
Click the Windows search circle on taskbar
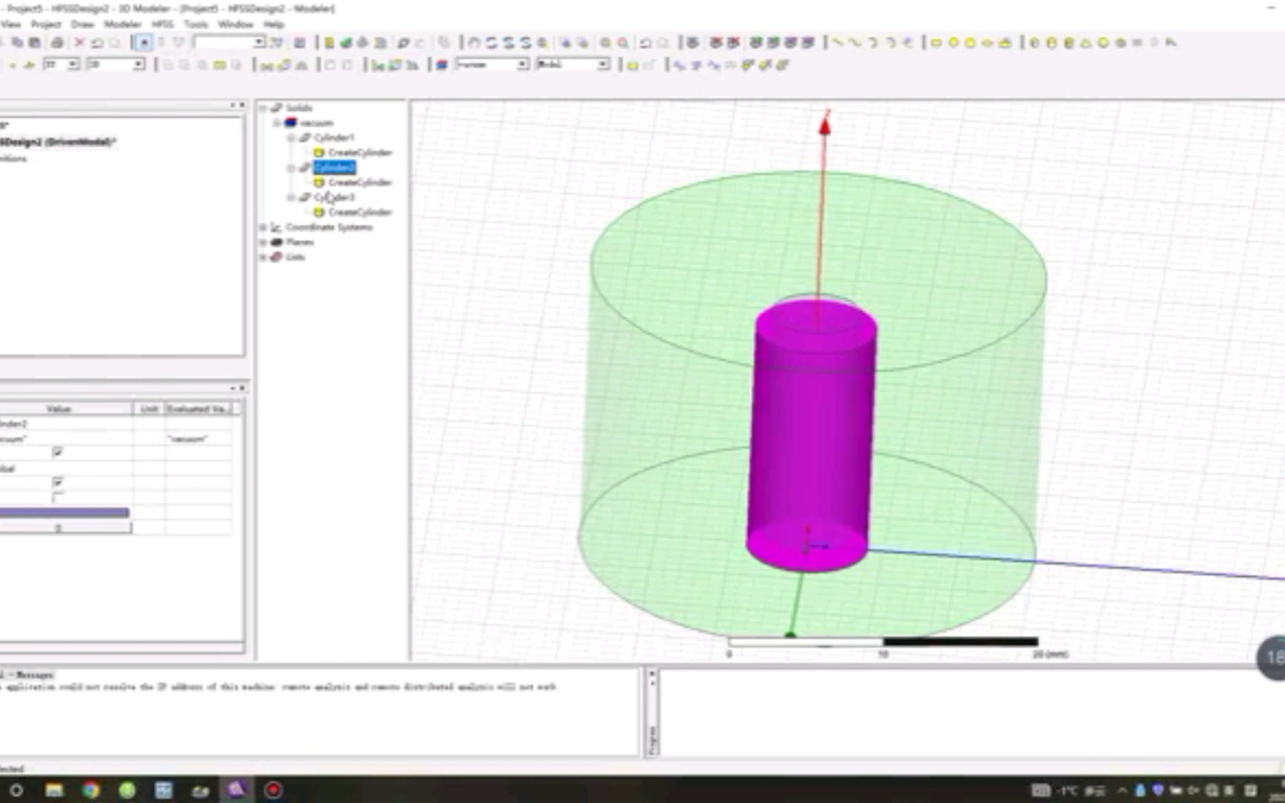tap(16, 790)
